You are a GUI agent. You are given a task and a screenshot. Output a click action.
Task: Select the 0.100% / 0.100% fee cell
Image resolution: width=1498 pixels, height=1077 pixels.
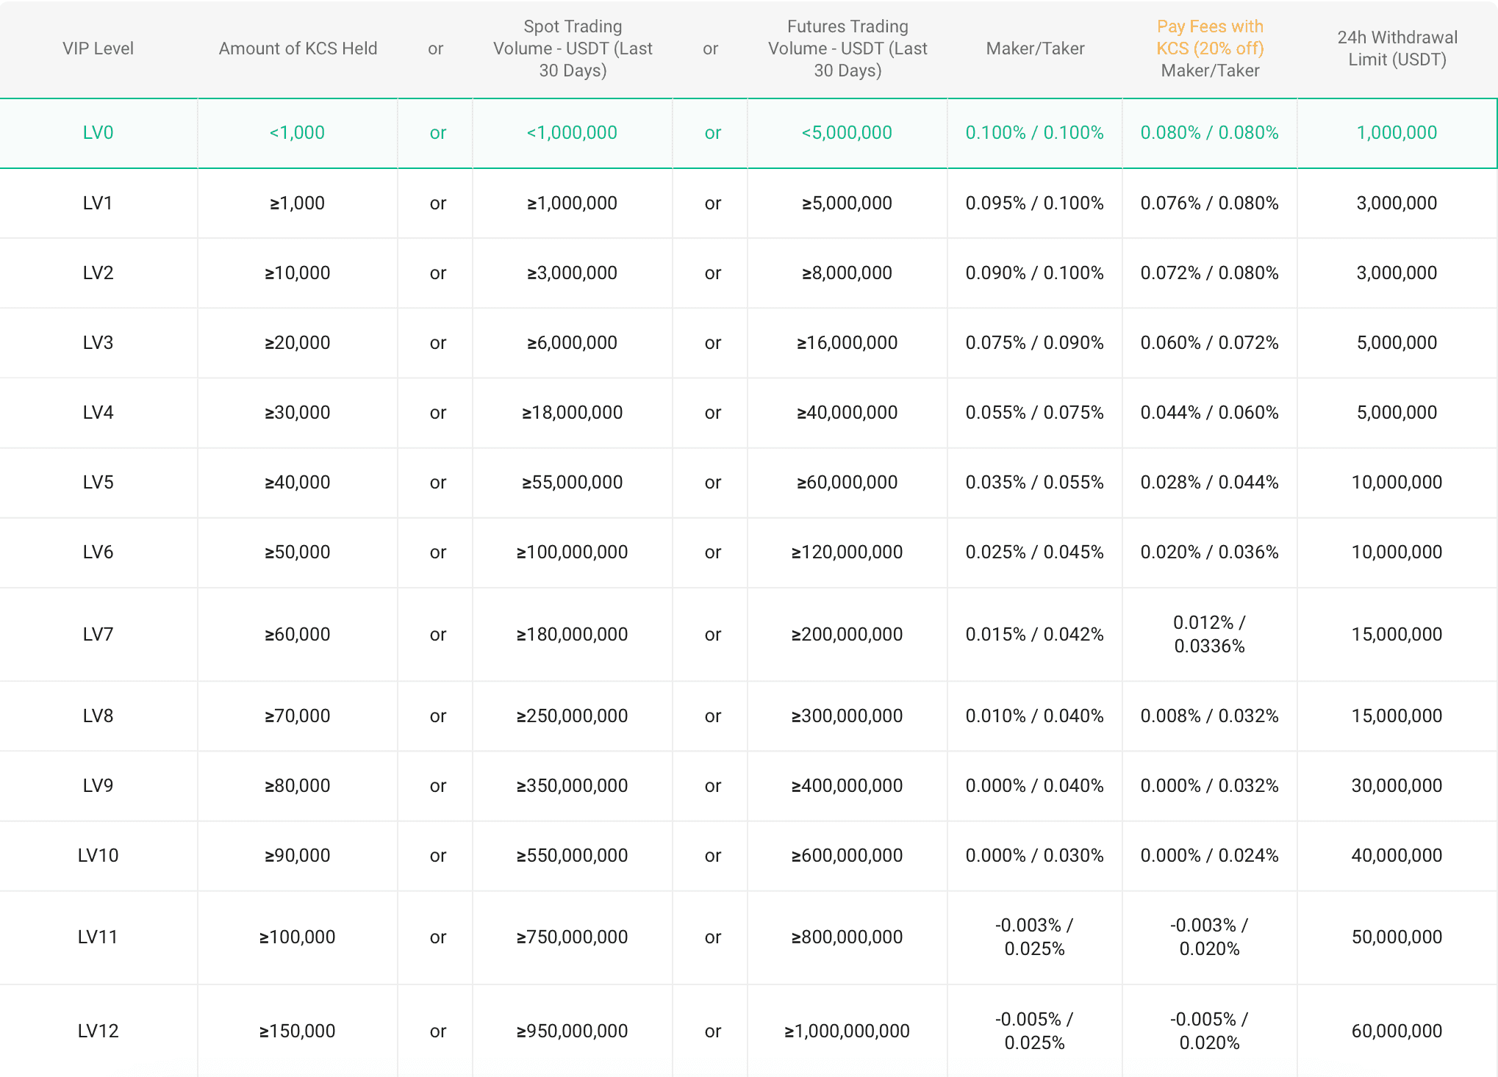pos(1035,133)
